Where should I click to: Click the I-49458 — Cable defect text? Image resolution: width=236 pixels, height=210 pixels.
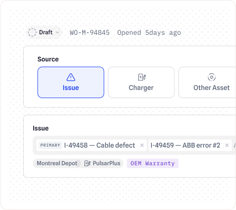100,145
